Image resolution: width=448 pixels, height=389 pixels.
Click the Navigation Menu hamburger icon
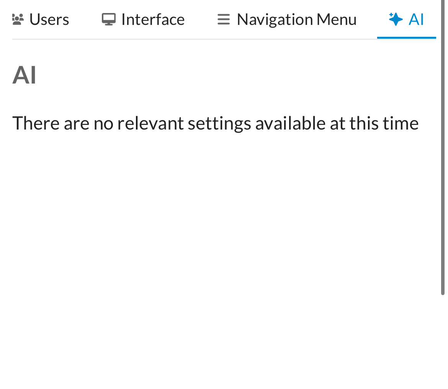[x=224, y=19]
